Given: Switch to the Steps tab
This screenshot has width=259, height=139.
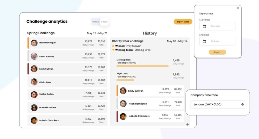Looking at the screenshot, I should [104, 22].
